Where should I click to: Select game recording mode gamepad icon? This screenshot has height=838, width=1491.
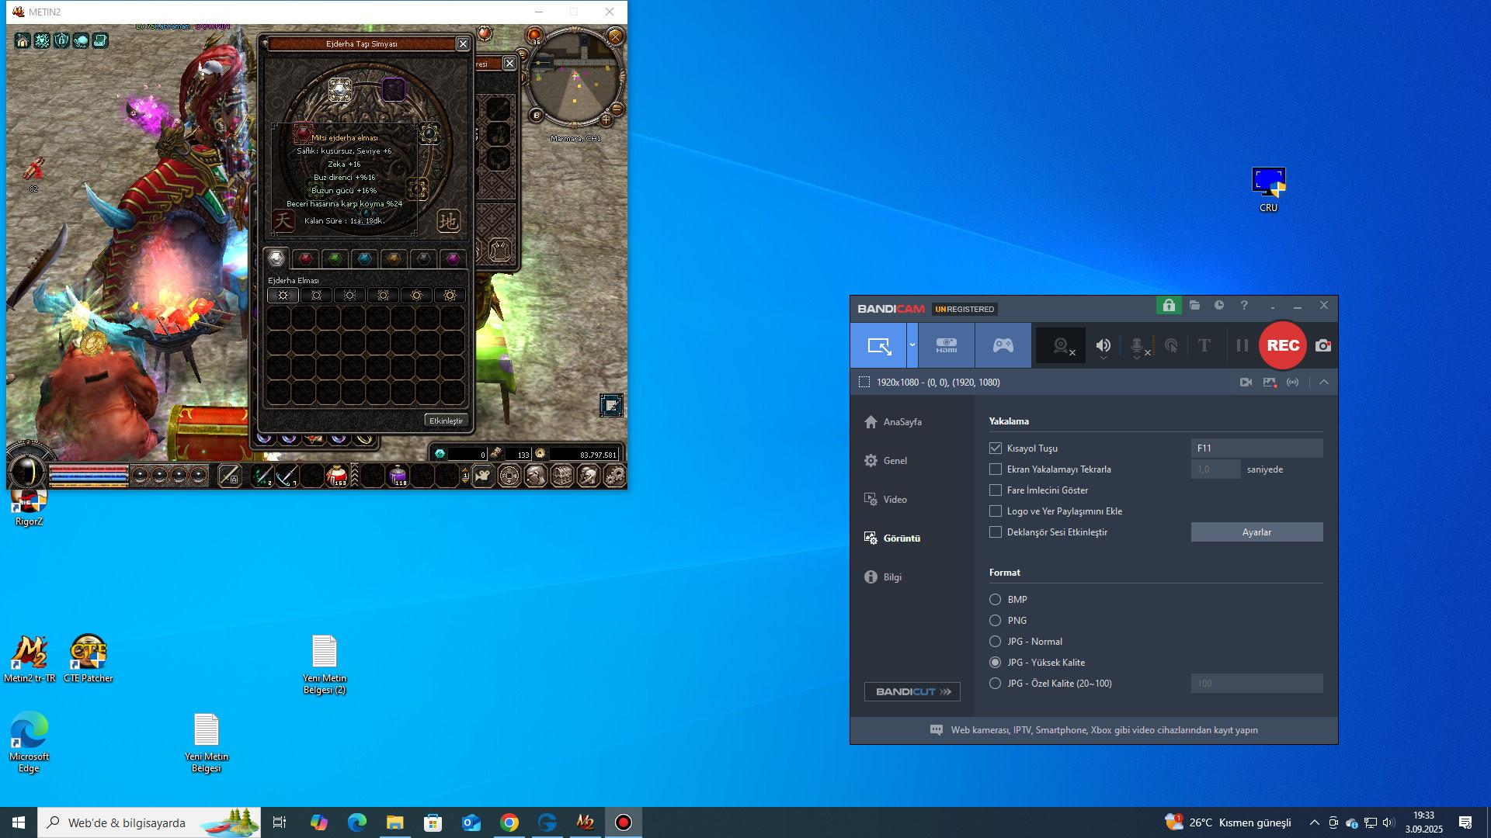point(1003,346)
